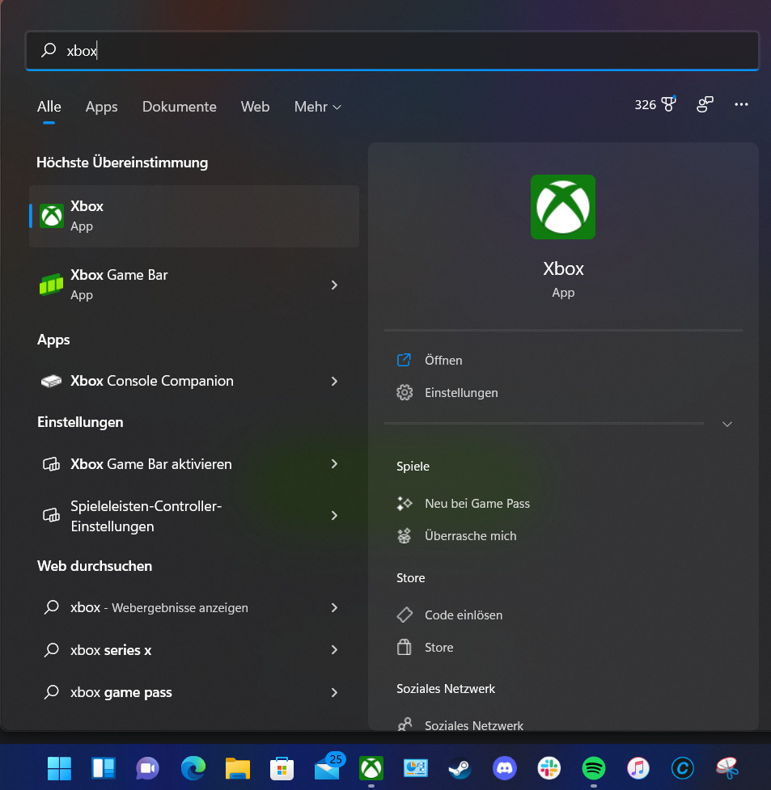Image resolution: width=771 pixels, height=790 pixels.
Task: Expand Spieleleisten-Controller-Einstellungen arrow
Action: point(334,515)
